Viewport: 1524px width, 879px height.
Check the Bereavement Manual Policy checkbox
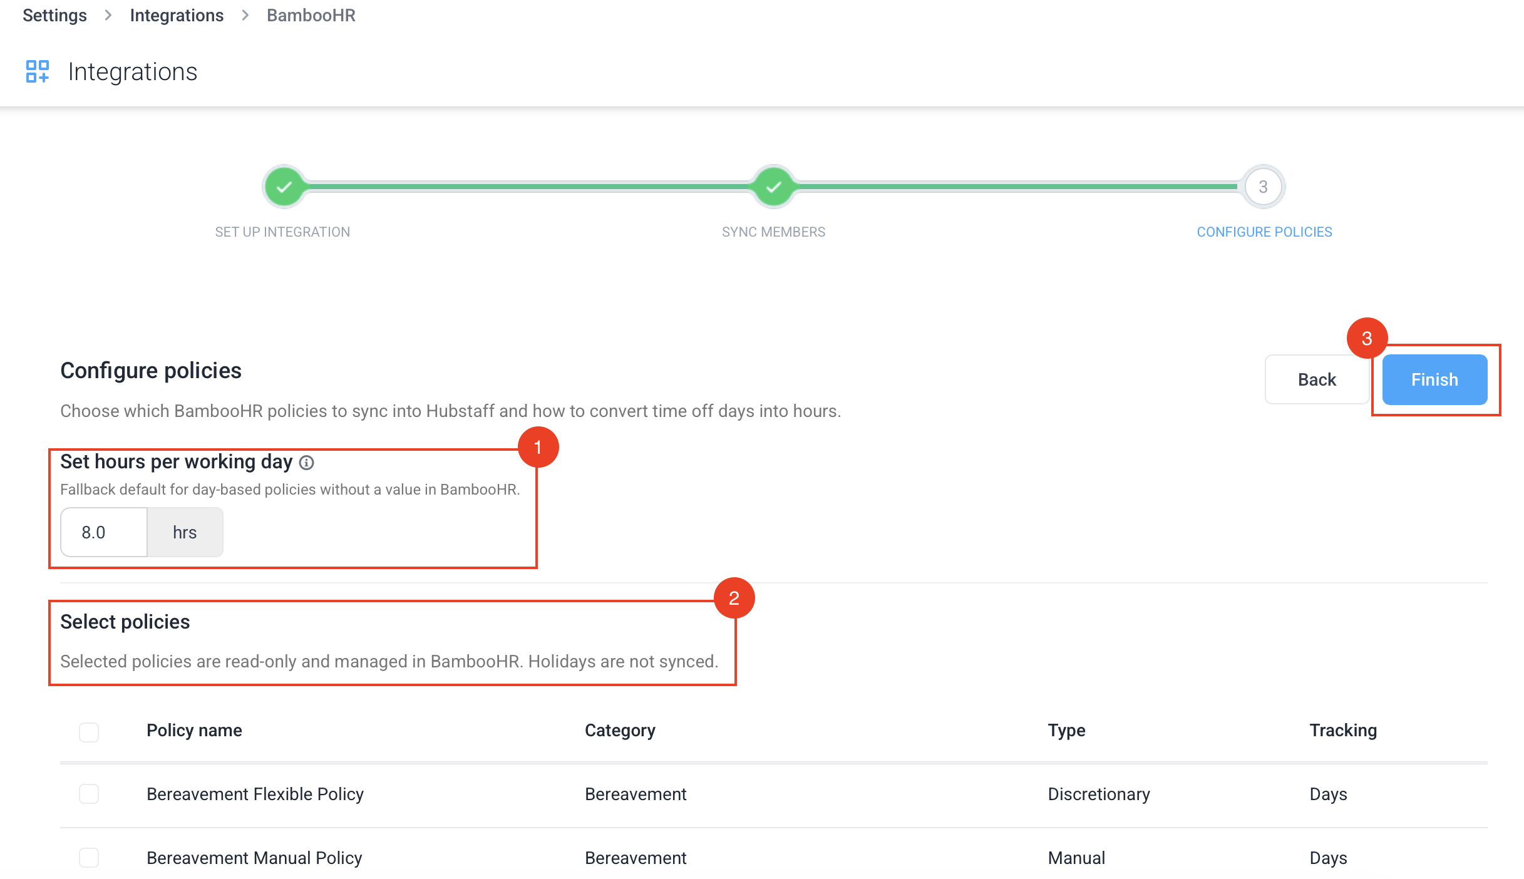tap(89, 858)
